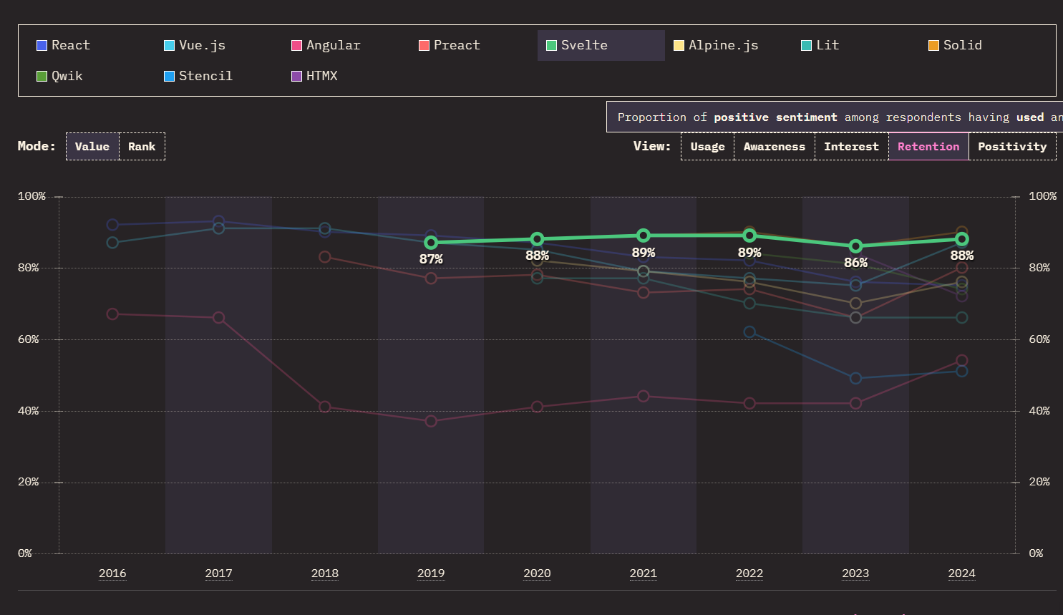
Task: Switch view to Retention
Action: pos(928,146)
